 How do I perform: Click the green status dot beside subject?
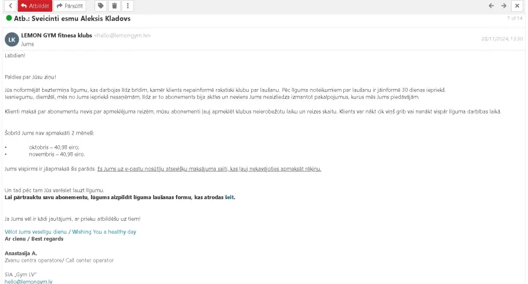pos(9,18)
